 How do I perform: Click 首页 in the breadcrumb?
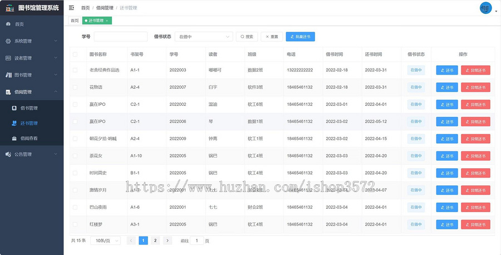(85, 8)
